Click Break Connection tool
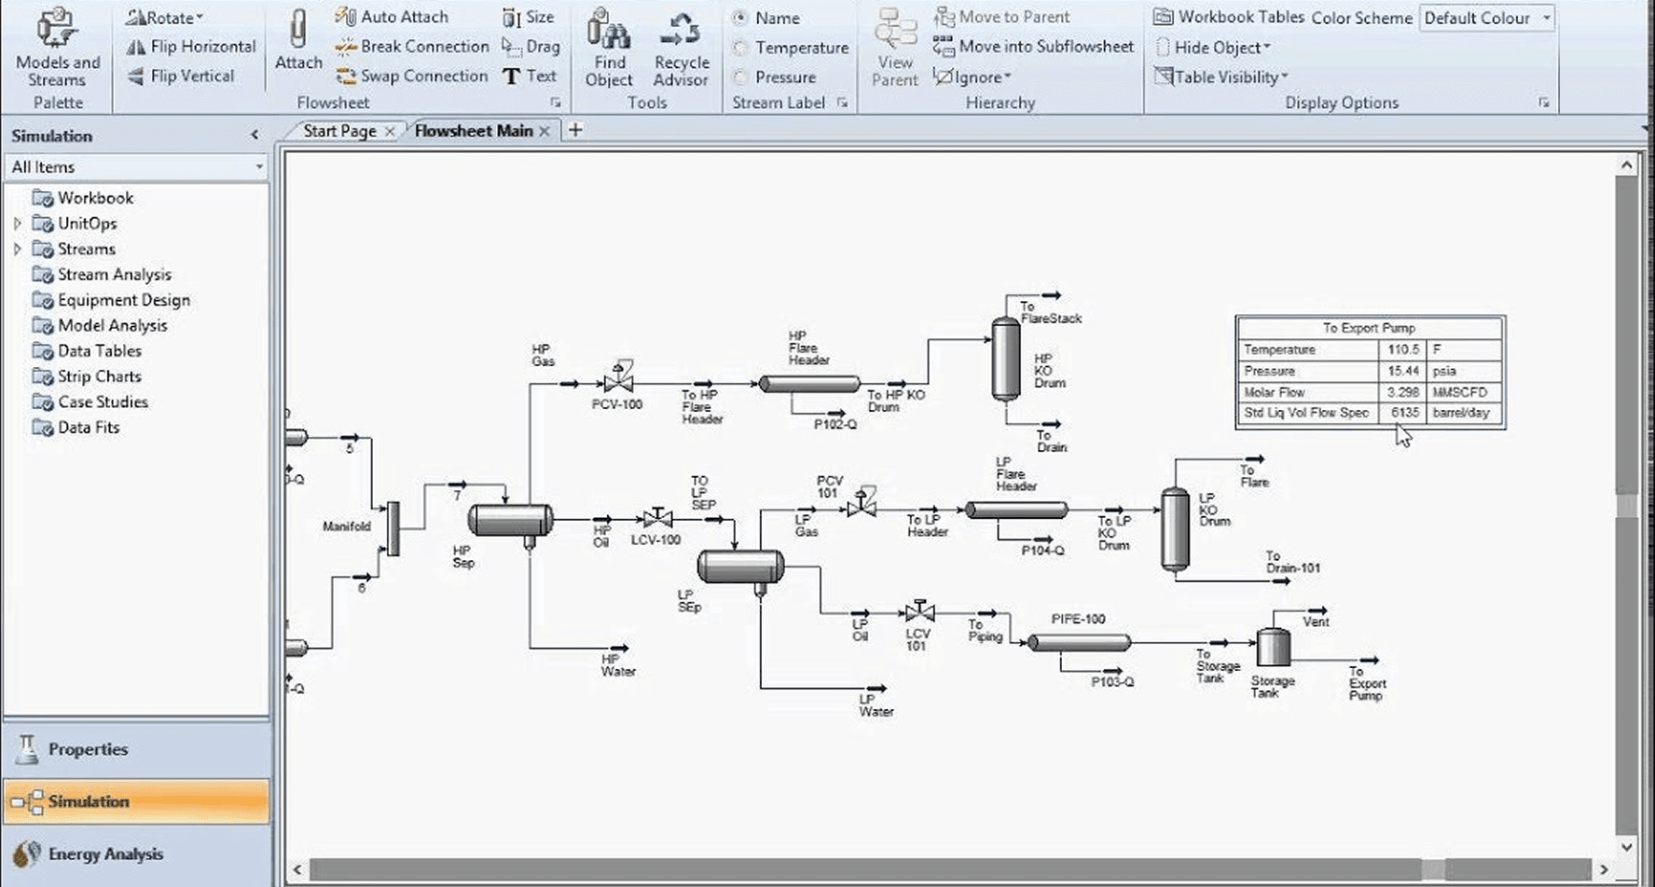 pyautogui.click(x=412, y=47)
